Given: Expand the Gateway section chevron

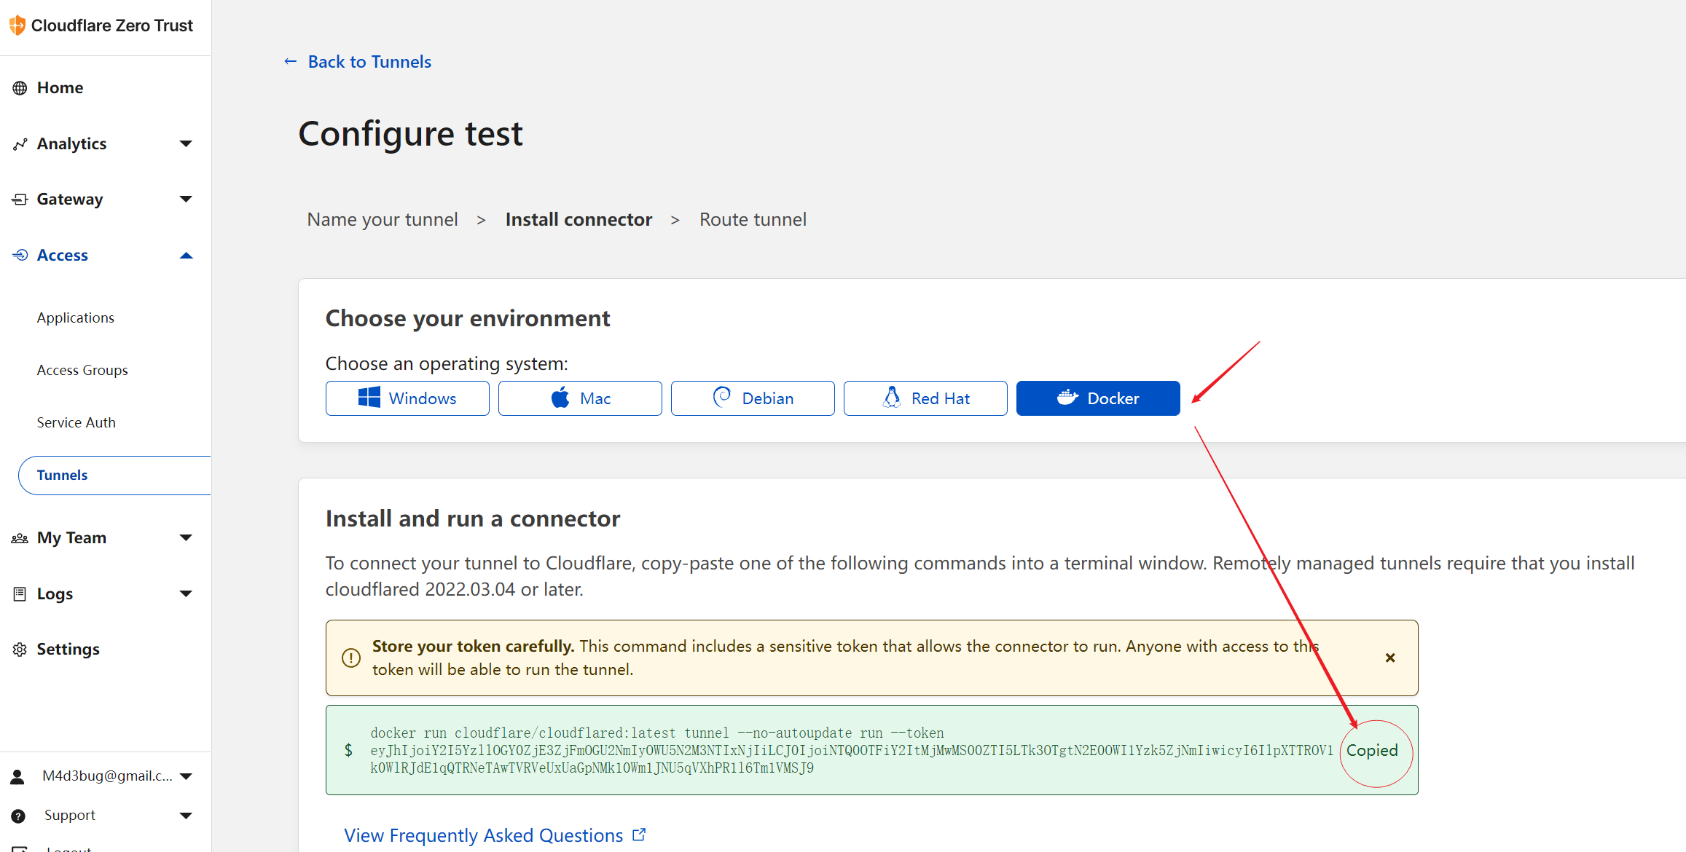Looking at the screenshot, I should point(186,200).
